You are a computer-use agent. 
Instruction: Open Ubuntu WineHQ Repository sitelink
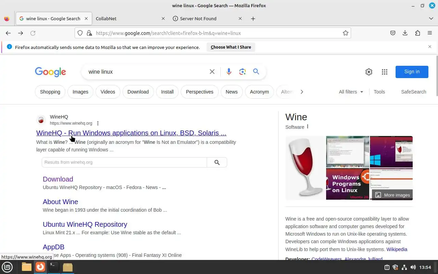point(85,224)
